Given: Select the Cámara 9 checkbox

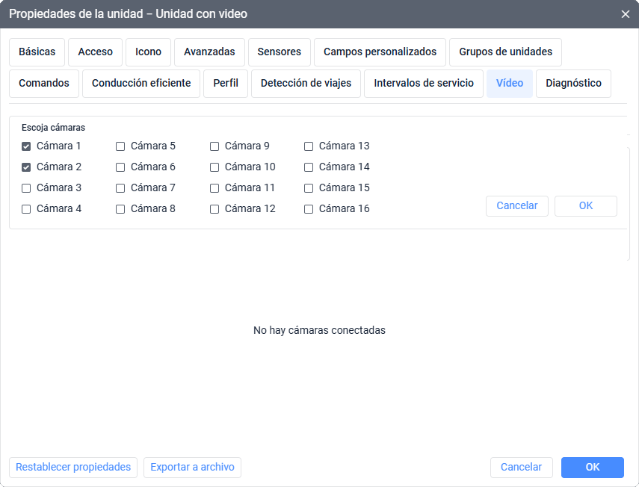Looking at the screenshot, I should 214,146.
